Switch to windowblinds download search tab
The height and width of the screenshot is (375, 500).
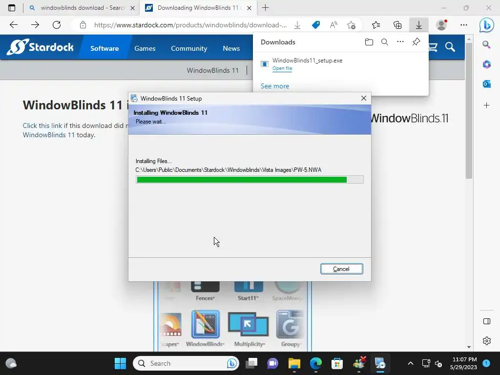[82, 8]
